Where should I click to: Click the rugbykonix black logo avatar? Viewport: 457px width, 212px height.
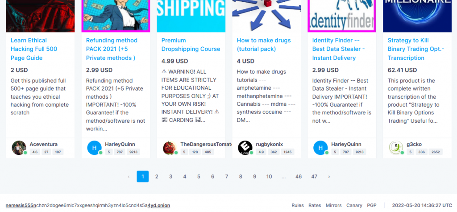245,148
